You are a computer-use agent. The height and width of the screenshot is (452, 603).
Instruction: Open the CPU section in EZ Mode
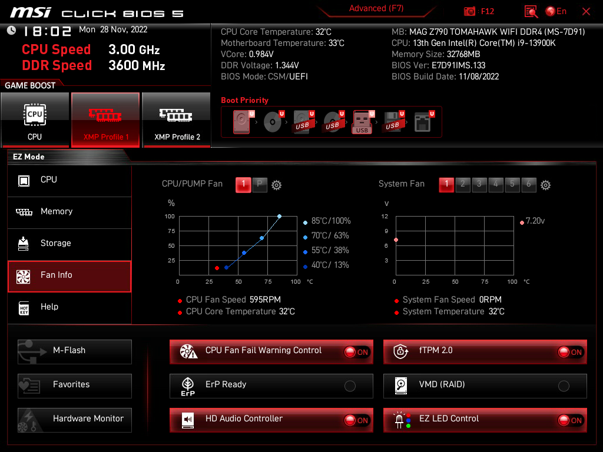[x=69, y=180]
